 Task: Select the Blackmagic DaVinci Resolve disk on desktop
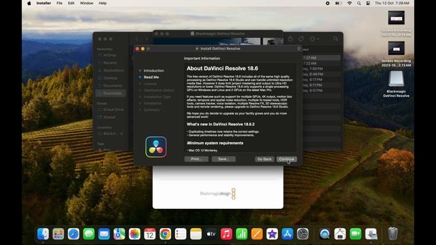(x=396, y=79)
